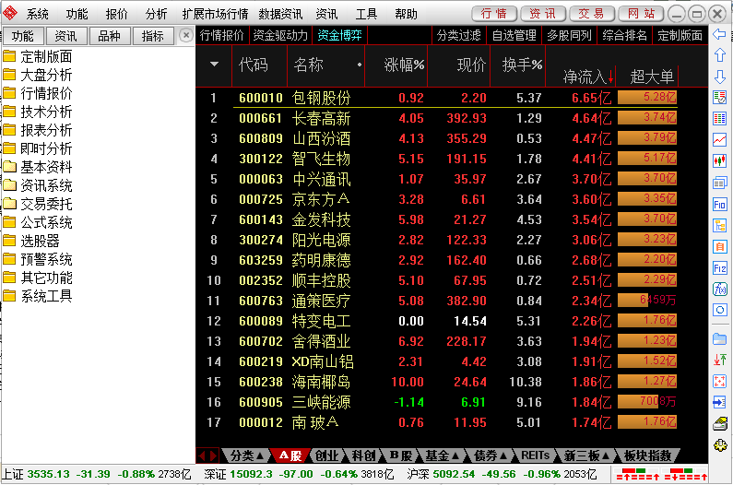The image size is (733, 485).
Task: Click the 涨幅% column header
Action: [404, 65]
